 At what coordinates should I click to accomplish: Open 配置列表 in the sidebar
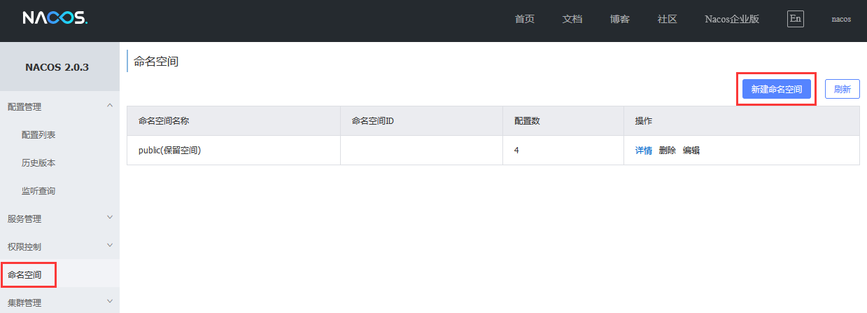click(x=38, y=134)
